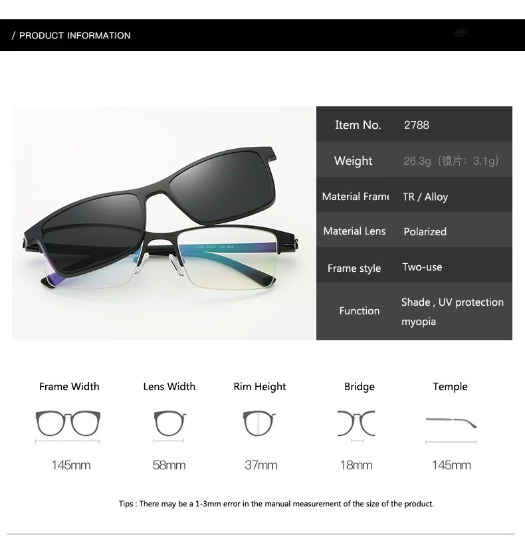Click the Frame Width glasses icon
The height and width of the screenshot is (543, 525).
(68, 423)
